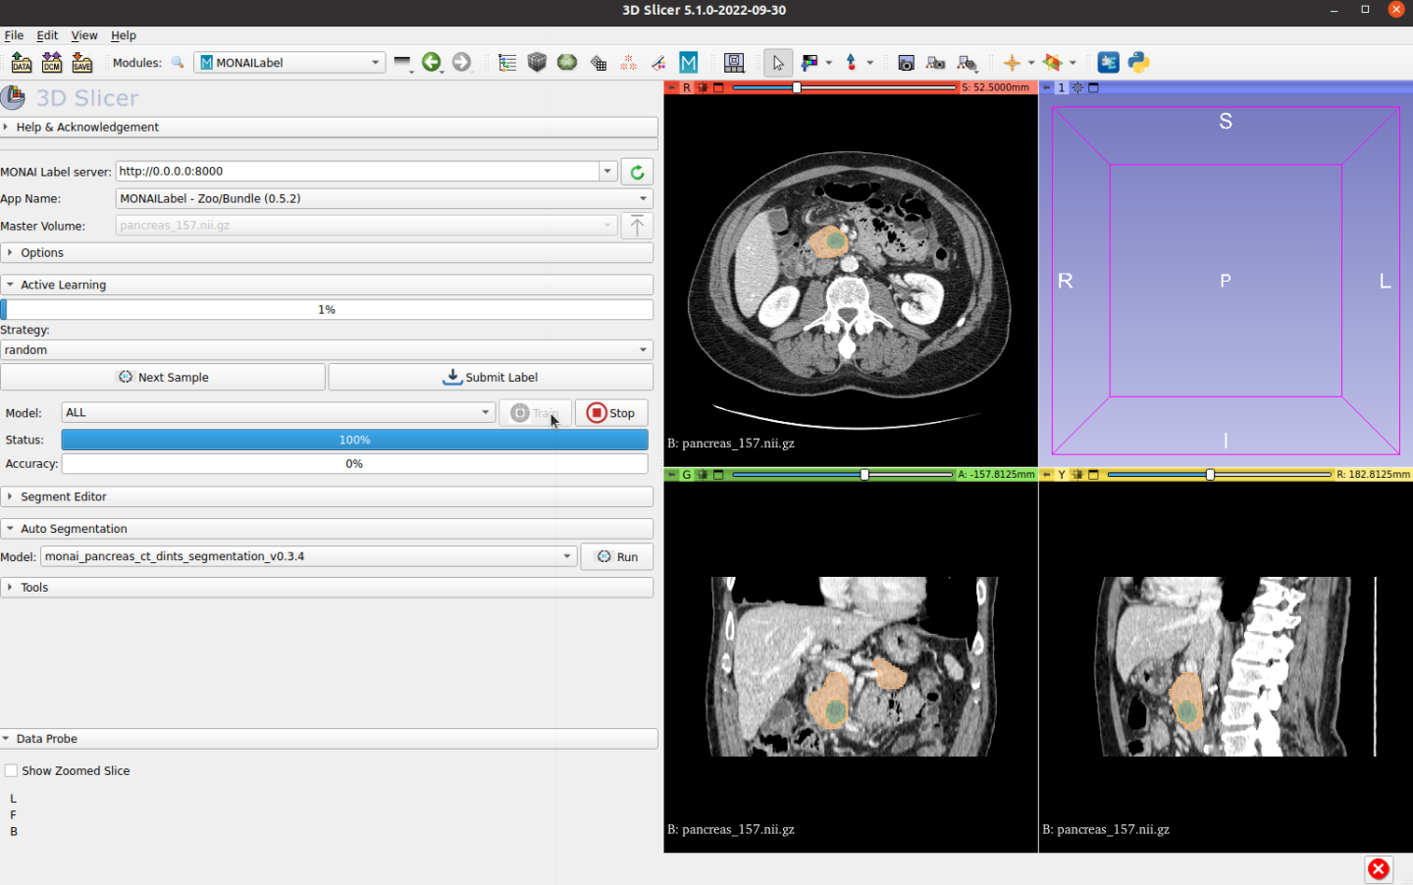Toggle the crosshair icon in toolbar
This screenshot has height=885, width=1413.
tap(1012, 63)
